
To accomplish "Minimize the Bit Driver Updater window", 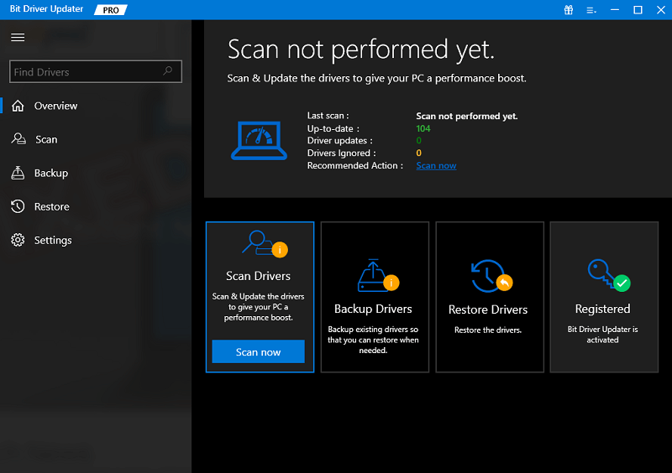I will click(615, 10).
